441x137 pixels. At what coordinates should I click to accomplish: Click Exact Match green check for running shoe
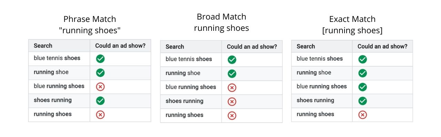(362, 73)
